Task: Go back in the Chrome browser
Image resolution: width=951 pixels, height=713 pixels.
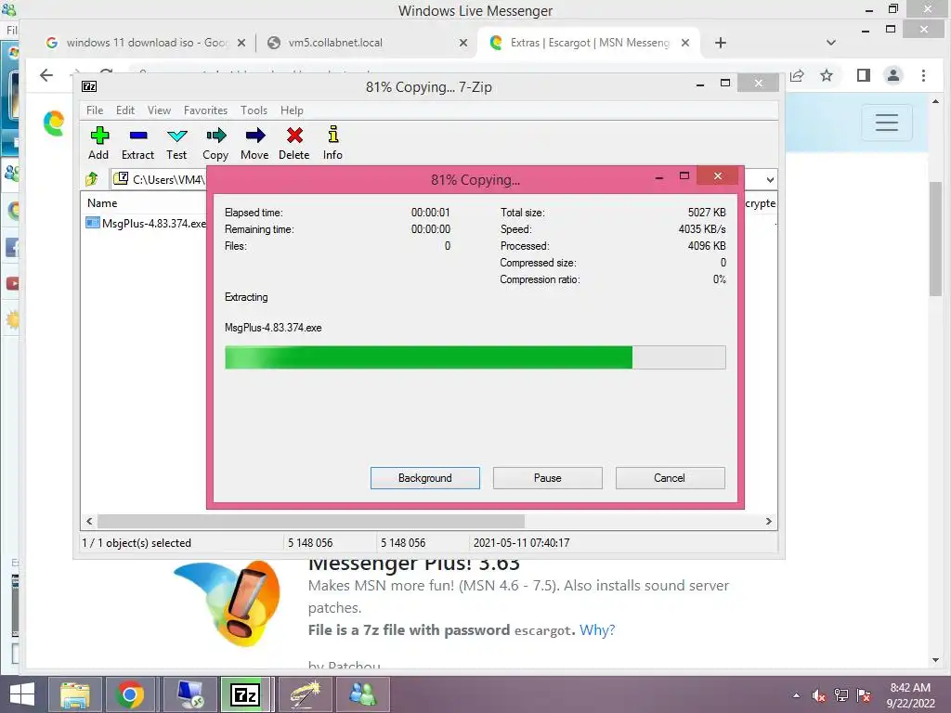Action: (x=46, y=75)
